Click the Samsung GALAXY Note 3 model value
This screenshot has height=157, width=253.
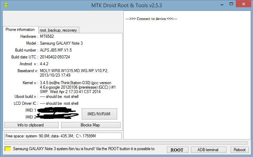tap(61, 43)
